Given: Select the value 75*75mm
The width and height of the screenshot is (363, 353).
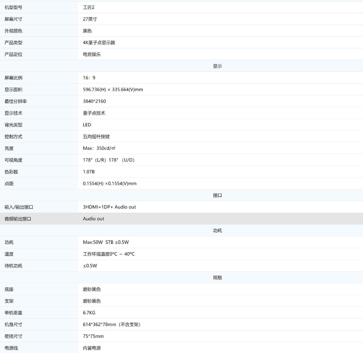Looking at the screenshot, I should click(93, 336).
